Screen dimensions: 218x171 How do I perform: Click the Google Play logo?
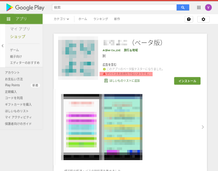tap(25, 7)
